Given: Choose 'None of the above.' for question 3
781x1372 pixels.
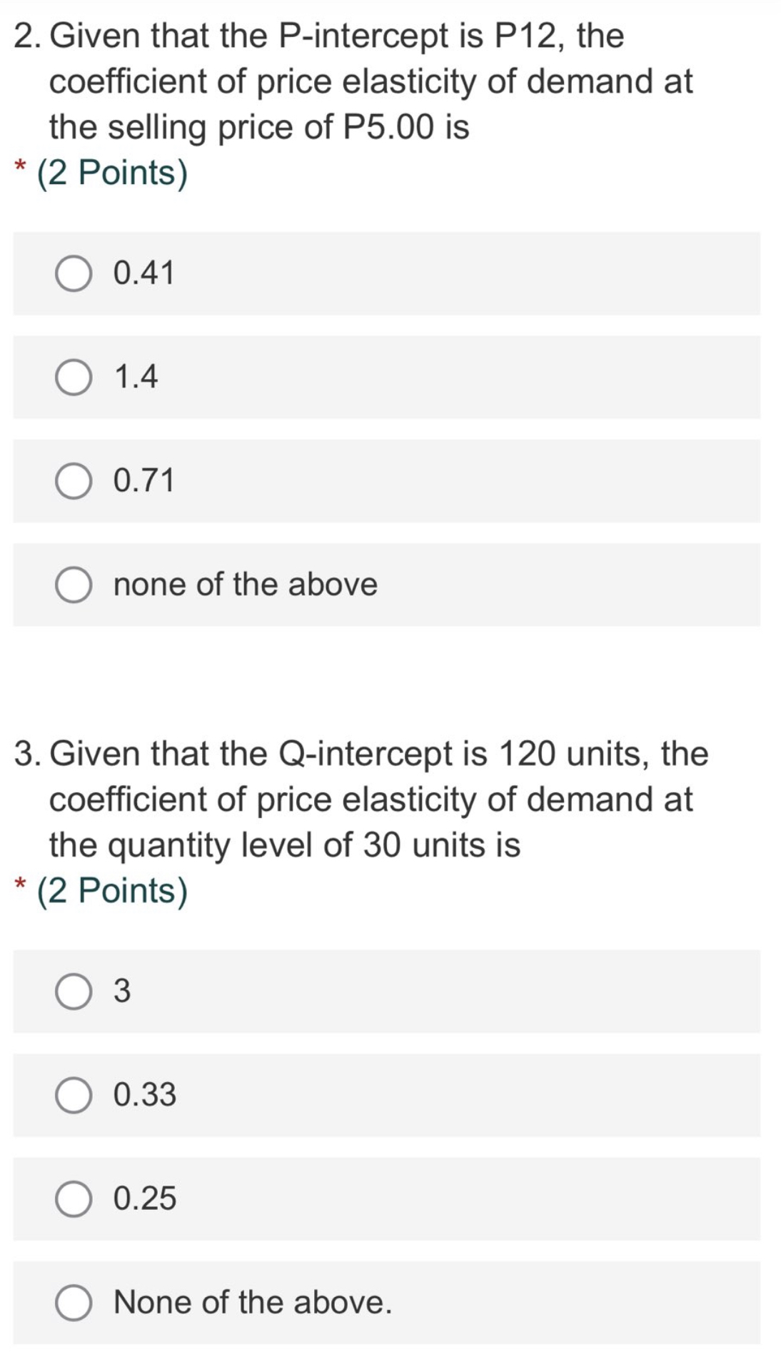Looking at the screenshot, I should [74, 1301].
